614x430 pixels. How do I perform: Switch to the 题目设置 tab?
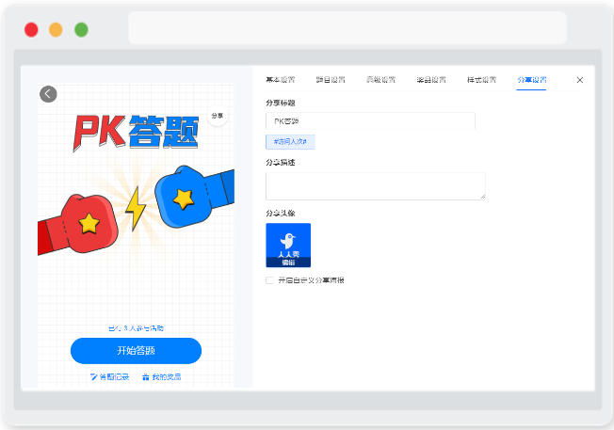331,80
